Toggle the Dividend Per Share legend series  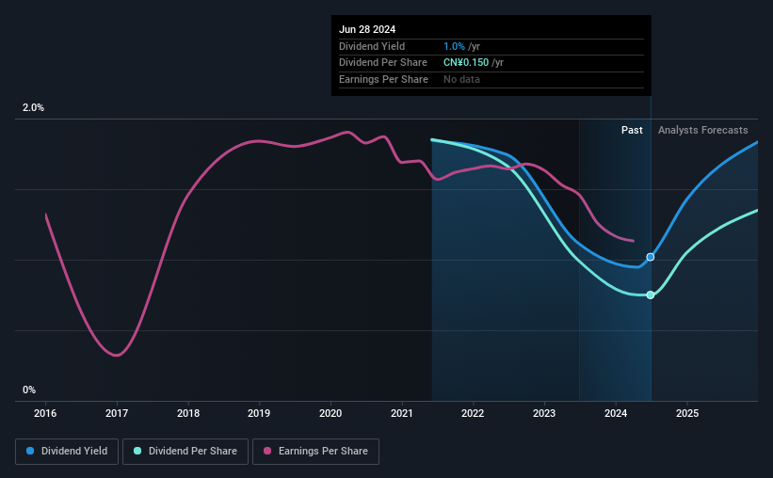tap(185, 452)
